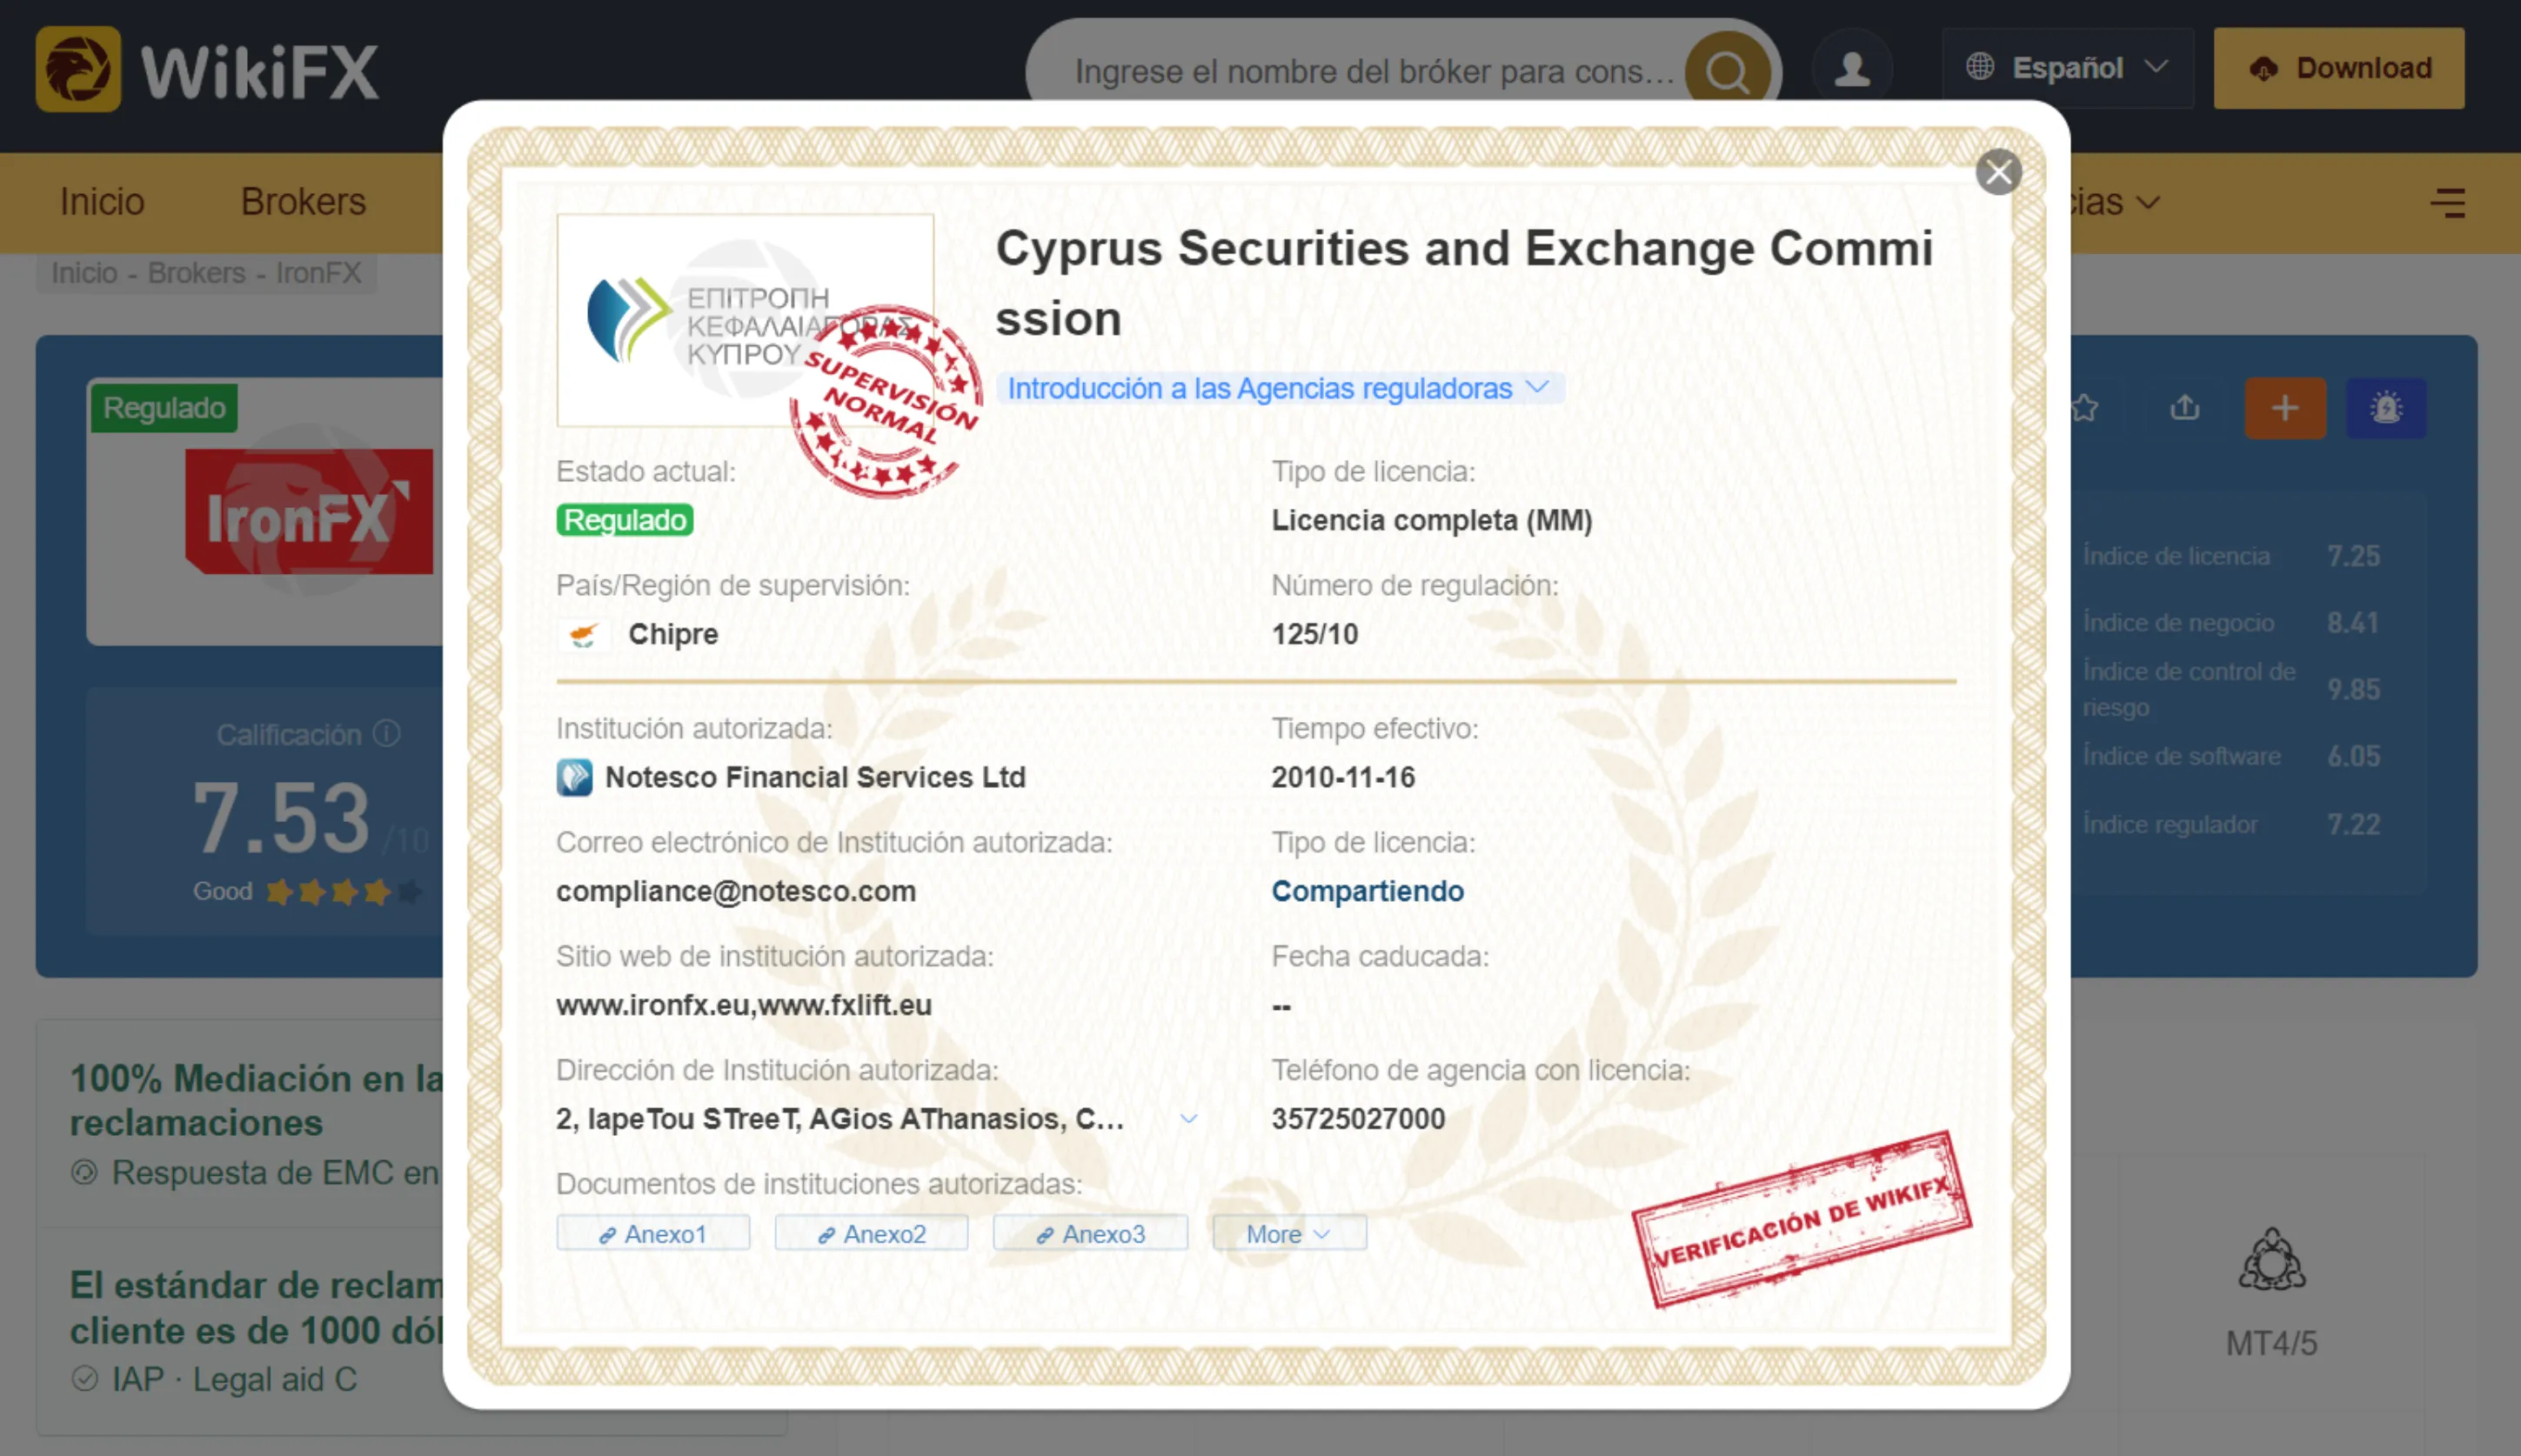The height and width of the screenshot is (1456, 2521).
Task: Click the IAP Legal aid check icon
Action: click(x=85, y=1379)
